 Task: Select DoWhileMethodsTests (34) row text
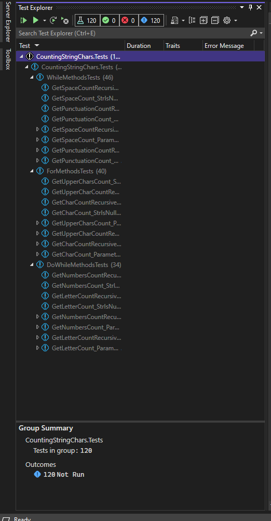(x=84, y=265)
